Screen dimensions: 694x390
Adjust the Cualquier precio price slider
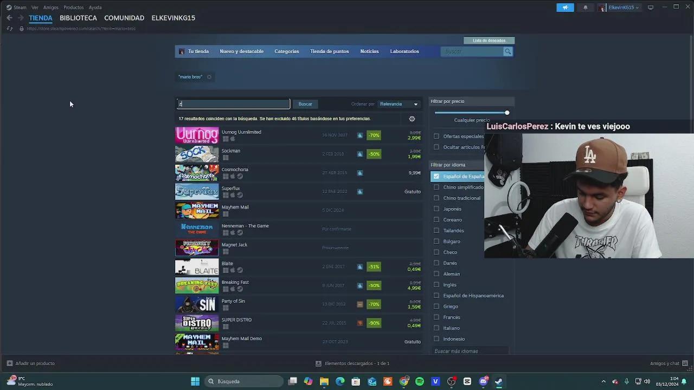pyautogui.click(x=507, y=113)
